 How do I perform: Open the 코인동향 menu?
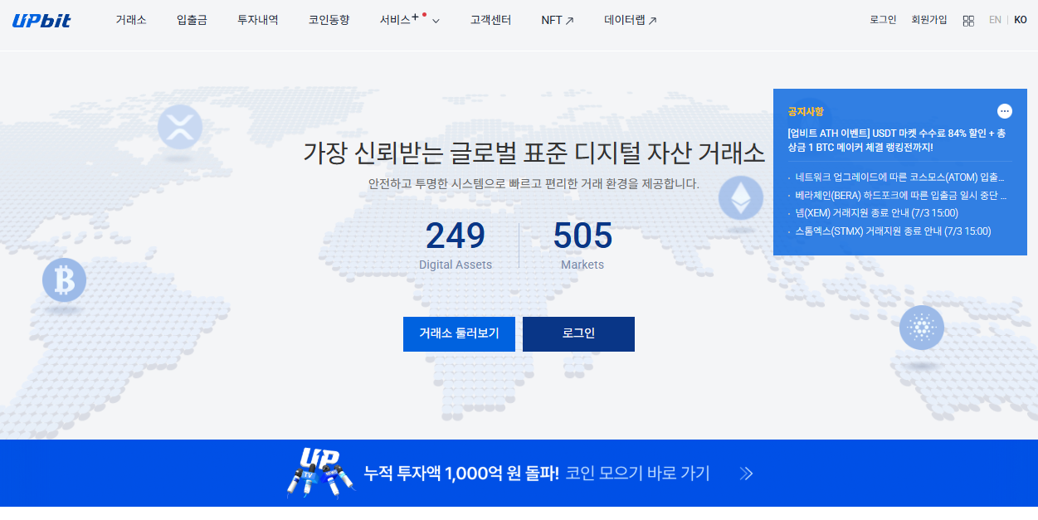[329, 20]
